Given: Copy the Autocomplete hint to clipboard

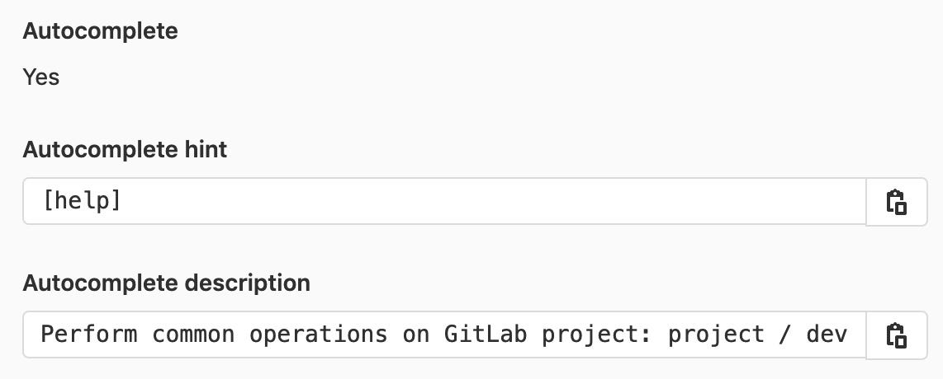Looking at the screenshot, I should click(x=896, y=202).
